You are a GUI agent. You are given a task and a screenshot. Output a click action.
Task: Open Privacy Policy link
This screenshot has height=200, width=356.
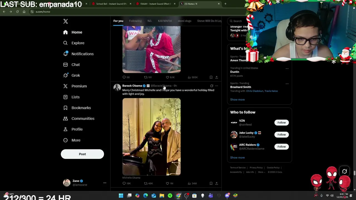[256, 168]
